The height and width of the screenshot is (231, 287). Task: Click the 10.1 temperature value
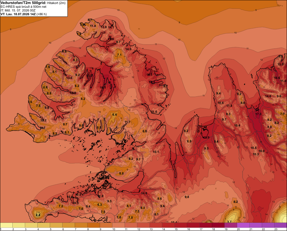click(156, 152)
